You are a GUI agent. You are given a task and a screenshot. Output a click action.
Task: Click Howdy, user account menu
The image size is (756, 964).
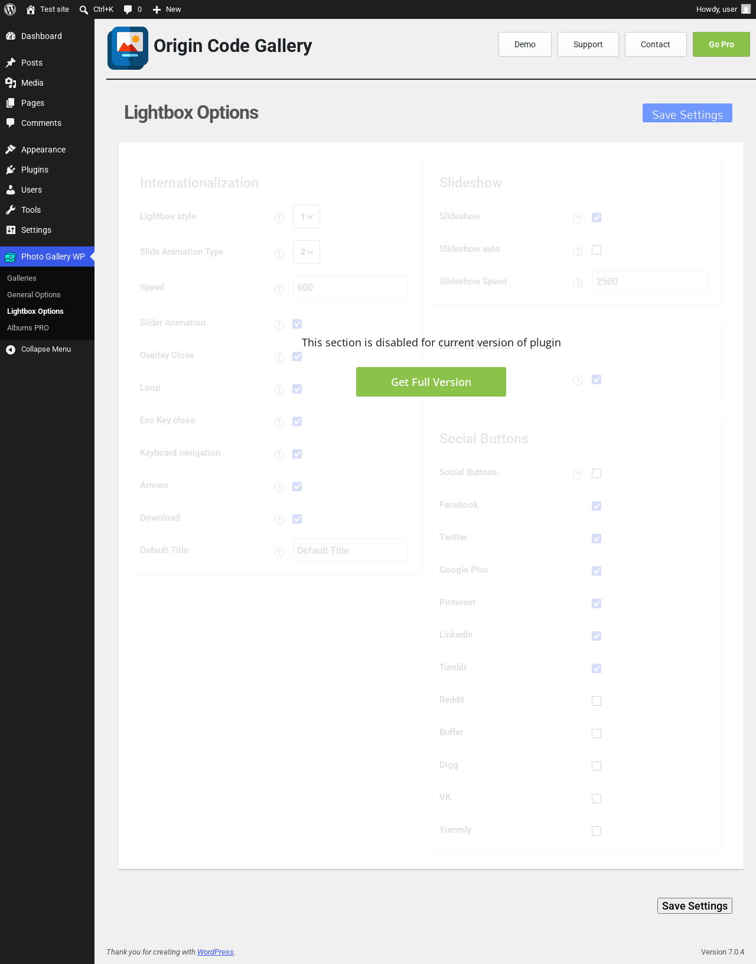point(724,9)
